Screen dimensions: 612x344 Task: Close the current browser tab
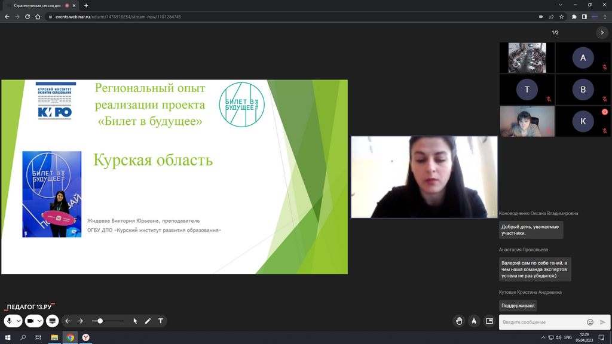click(x=74, y=5)
